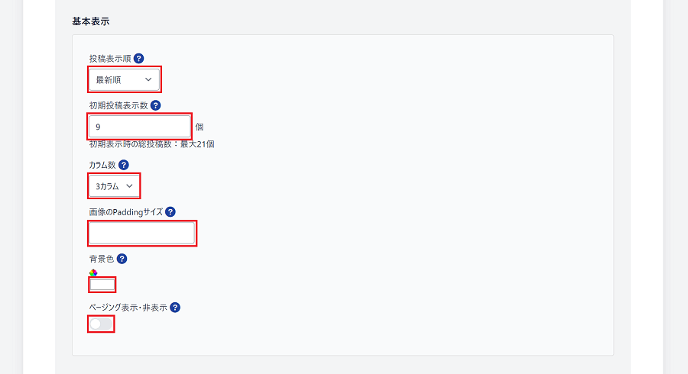Expand the 最新順 sort order dropdown
This screenshot has width=688, height=374.
point(125,79)
